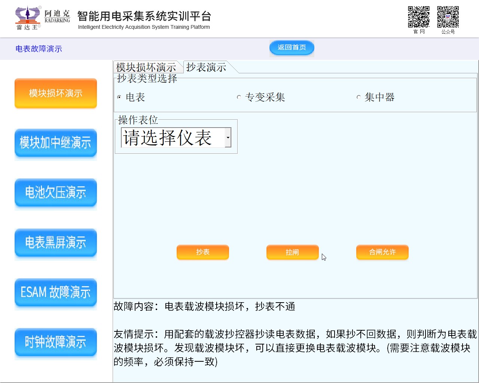The image size is (479, 383).
Task: Select 电池欠压演示 sidebar button
Action: click(x=56, y=192)
